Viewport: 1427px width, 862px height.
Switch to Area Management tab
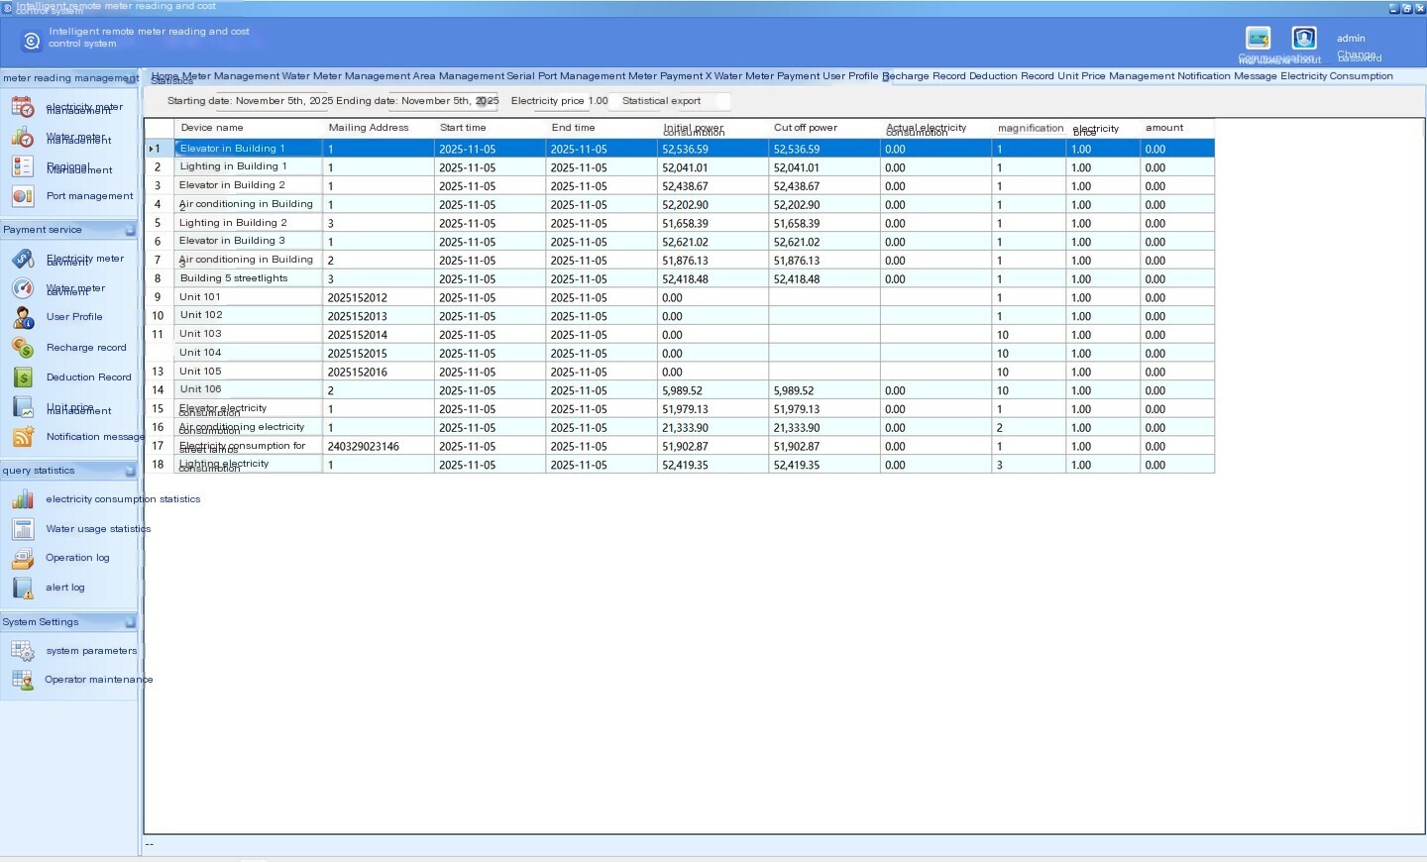tap(459, 76)
